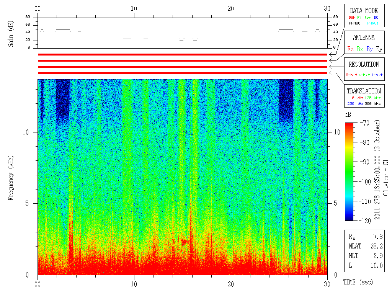Select the blue 250 kHz translation label

[355, 103]
